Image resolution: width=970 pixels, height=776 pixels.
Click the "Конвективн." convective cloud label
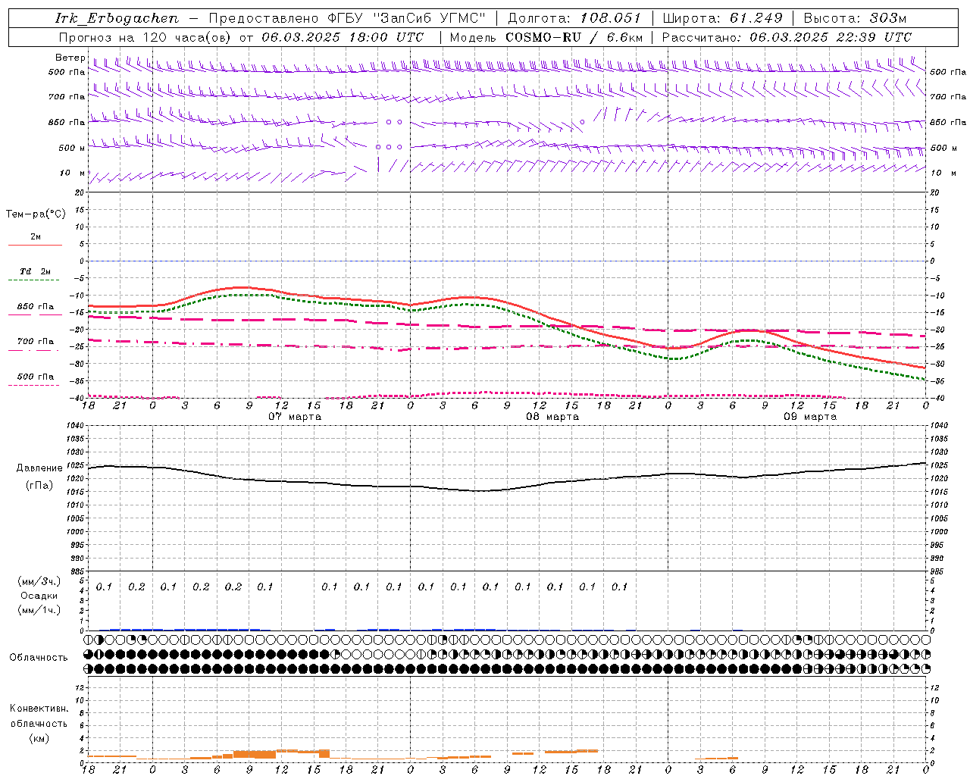click(x=39, y=709)
